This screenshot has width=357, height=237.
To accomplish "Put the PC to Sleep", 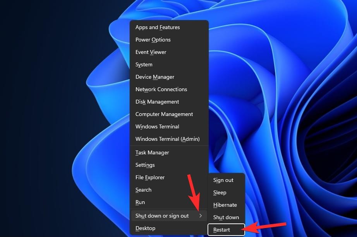I will click(220, 193).
